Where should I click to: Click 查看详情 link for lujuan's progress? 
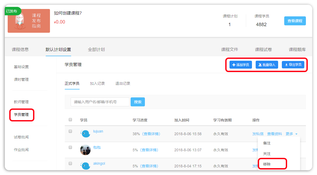pos(151,134)
